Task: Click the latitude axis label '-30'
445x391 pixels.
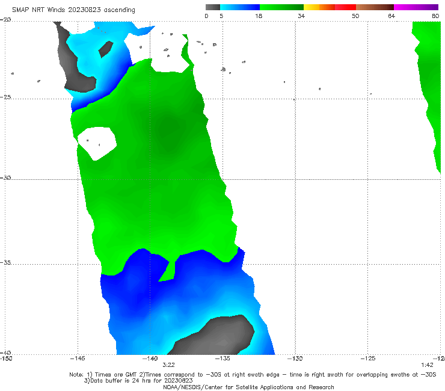Action: pyautogui.click(x=5, y=177)
